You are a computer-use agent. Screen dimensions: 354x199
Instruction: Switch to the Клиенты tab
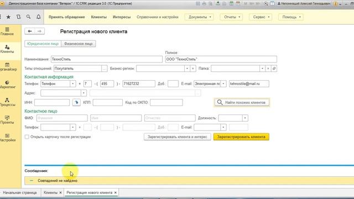[x=50, y=193]
